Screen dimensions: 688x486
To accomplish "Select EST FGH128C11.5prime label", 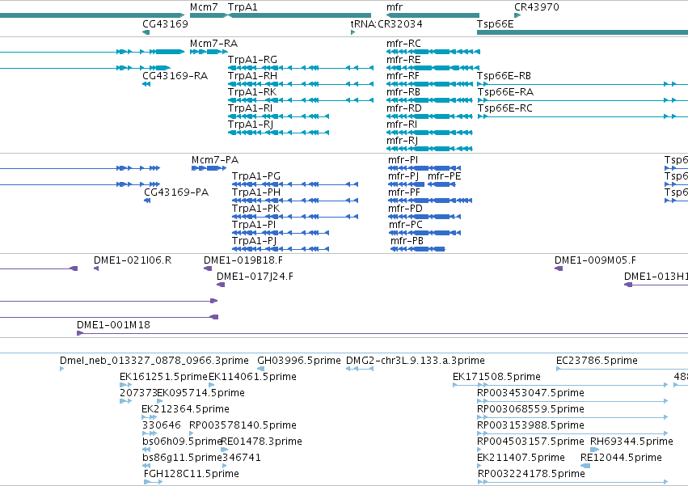I will [192, 474].
